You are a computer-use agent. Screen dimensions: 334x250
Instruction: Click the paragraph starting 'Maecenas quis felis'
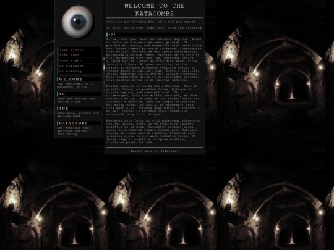click(153, 131)
